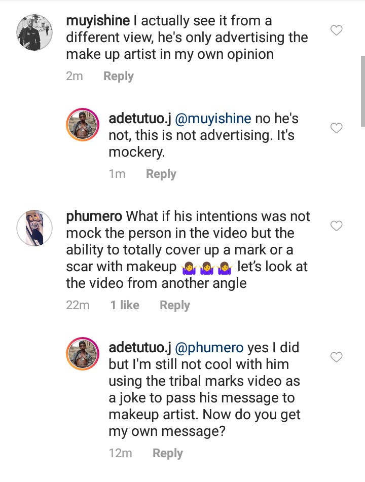Like adetutuo.j's "It's mockery" reply heart
Viewport: 365px width, 482px height.
pyautogui.click(x=336, y=128)
